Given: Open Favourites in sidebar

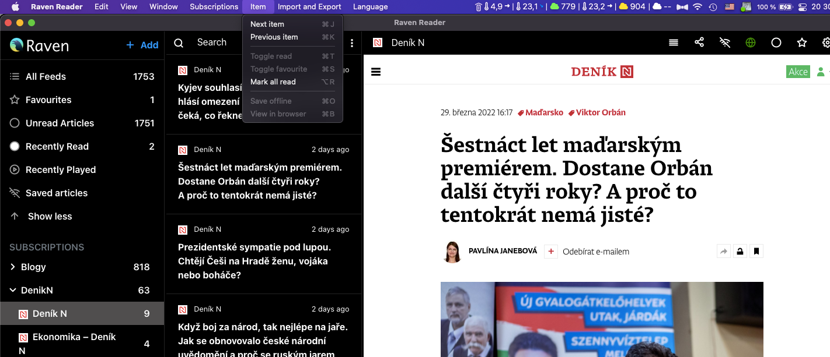Looking at the screenshot, I should click(82, 100).
